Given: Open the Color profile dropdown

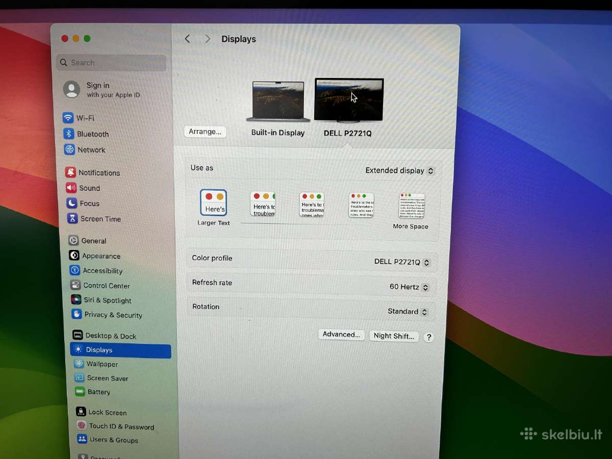Looking at the screenshot, I should pyautogui.click(x=403, y=262).
